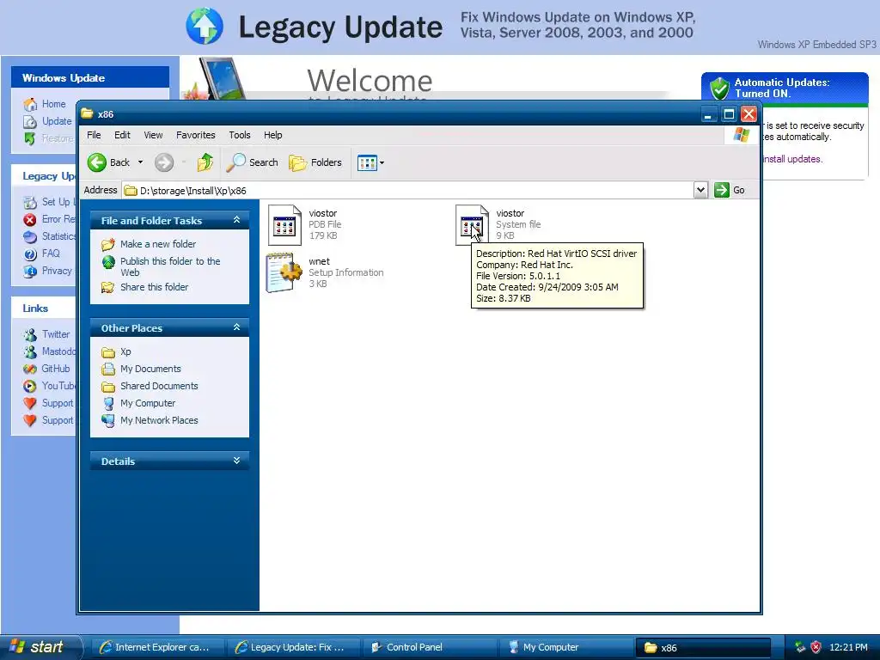Expand the Details panel

coord(237,461)
